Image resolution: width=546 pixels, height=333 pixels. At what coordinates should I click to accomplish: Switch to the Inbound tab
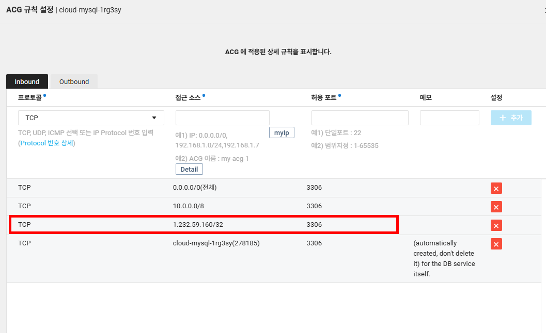tap(27, 81)
